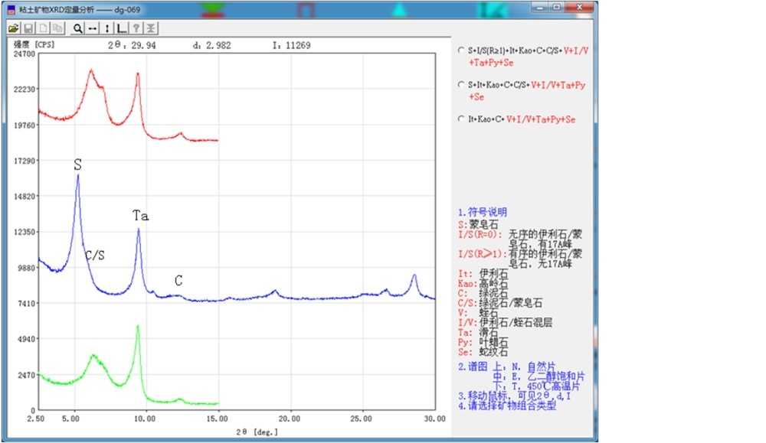Select the magnifier zoom tool

tap(77, 28)
